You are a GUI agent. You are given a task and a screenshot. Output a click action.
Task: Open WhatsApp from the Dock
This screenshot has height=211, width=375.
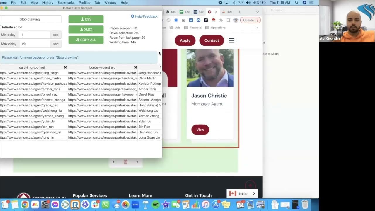(105, 205)
